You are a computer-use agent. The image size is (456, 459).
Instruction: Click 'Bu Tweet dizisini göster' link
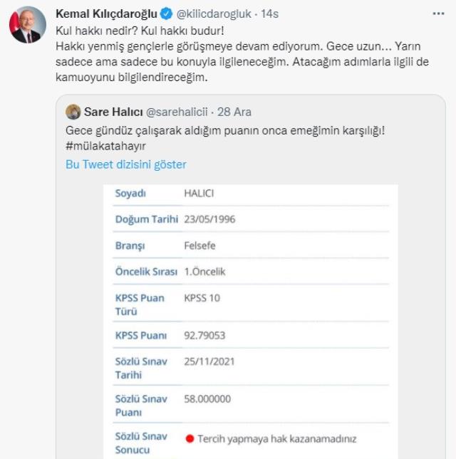[125, 164]
